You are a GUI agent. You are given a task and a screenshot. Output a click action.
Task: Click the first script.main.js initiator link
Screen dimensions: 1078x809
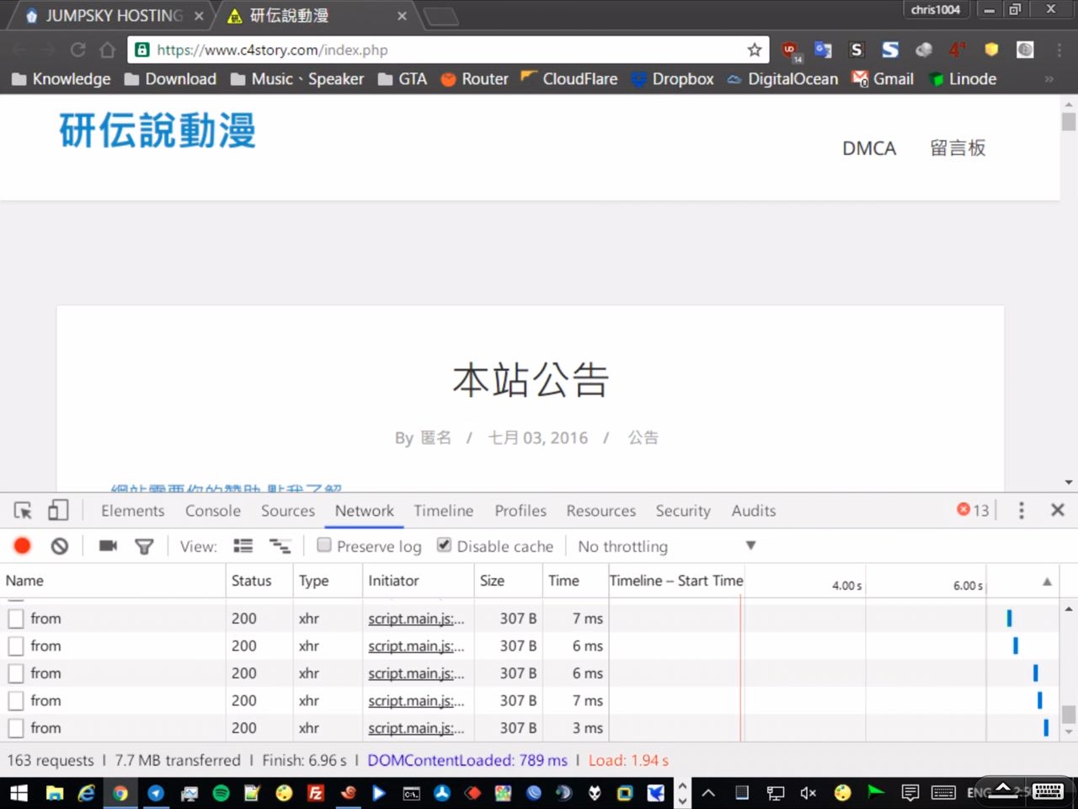(415, 619)
